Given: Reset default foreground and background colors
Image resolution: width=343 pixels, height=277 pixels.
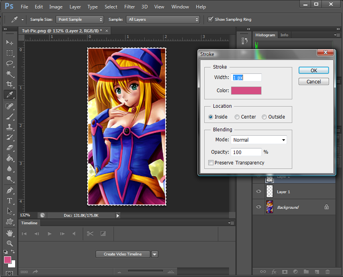Looking at the screenshot, I should click(x=6, y=252).
